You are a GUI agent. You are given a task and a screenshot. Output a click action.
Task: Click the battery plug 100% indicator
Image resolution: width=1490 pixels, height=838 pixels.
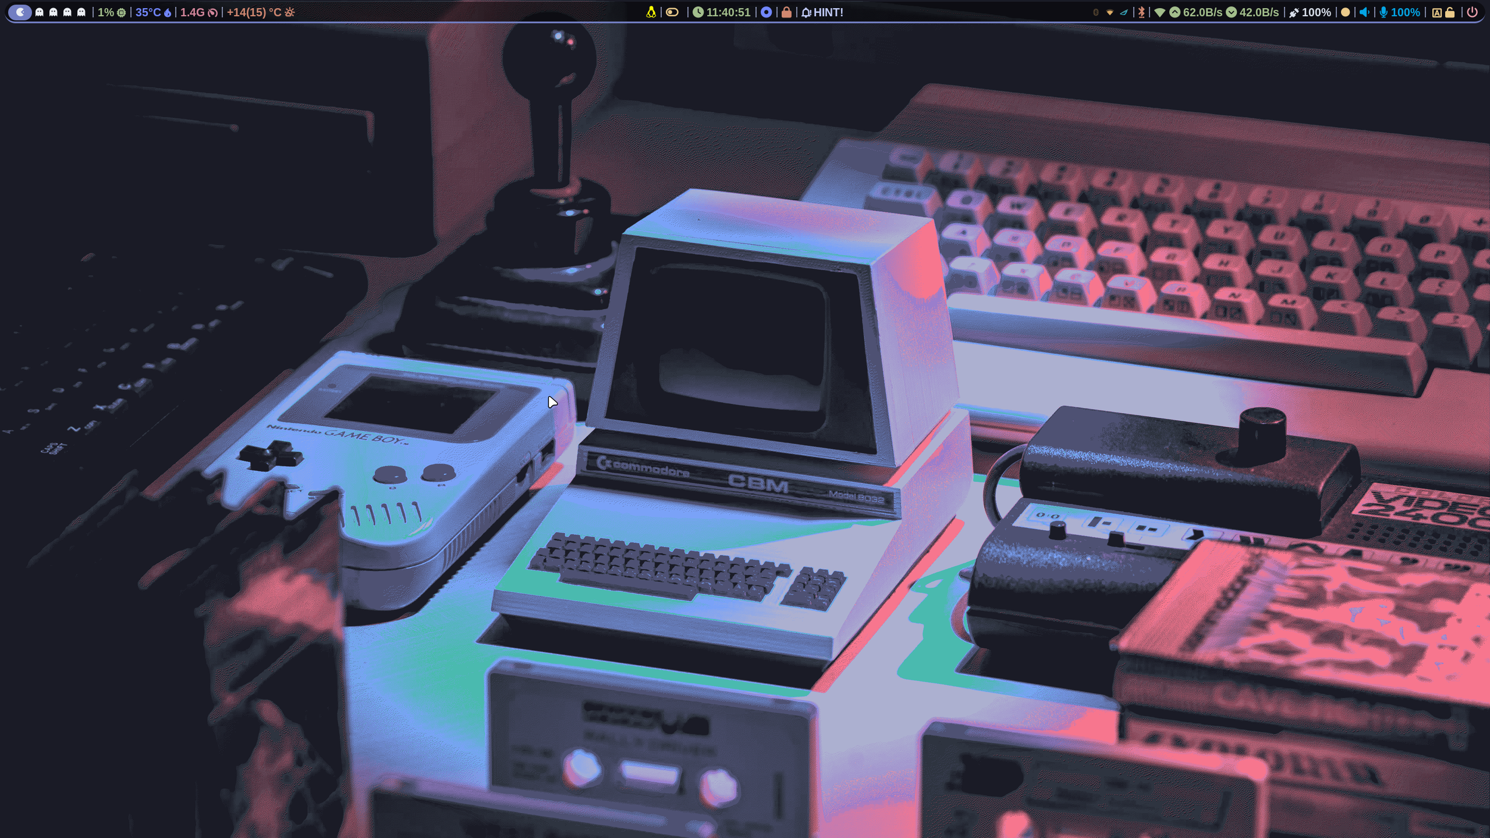click(1310, 12)
